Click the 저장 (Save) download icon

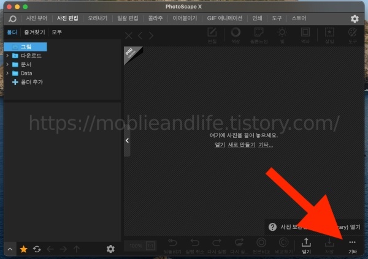click(329, 242)
